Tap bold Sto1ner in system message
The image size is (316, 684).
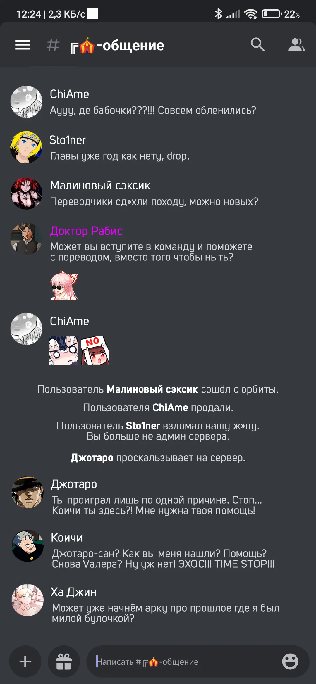point(143,426)
